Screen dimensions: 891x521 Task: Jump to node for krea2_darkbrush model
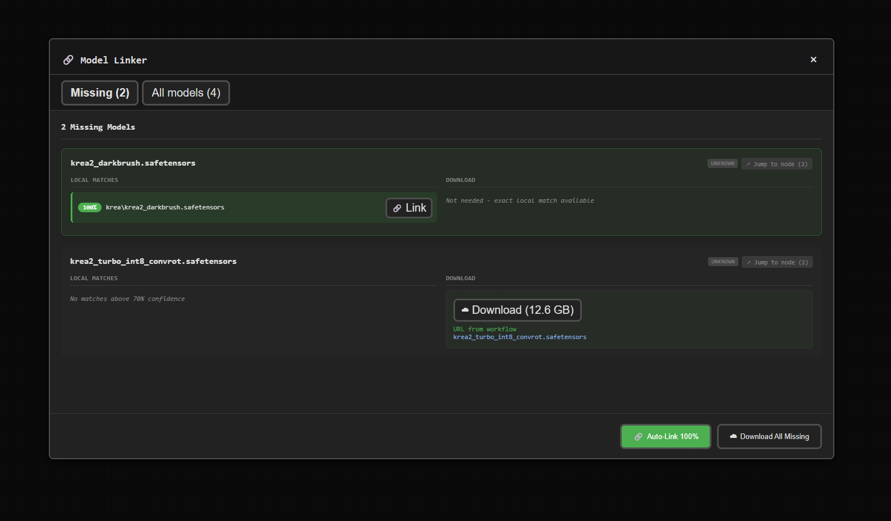[x=777, y=164]
